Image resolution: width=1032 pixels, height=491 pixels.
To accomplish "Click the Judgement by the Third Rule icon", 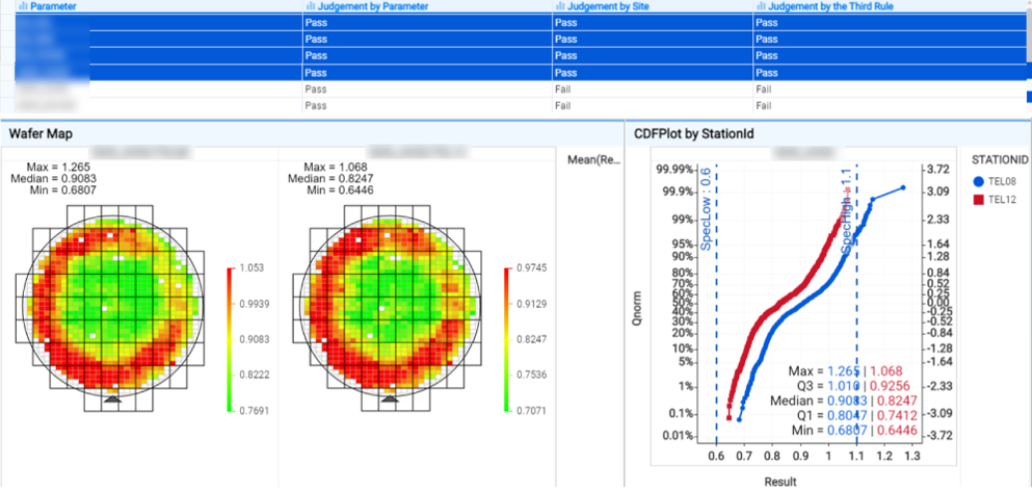I will click(x=760, y=6).
